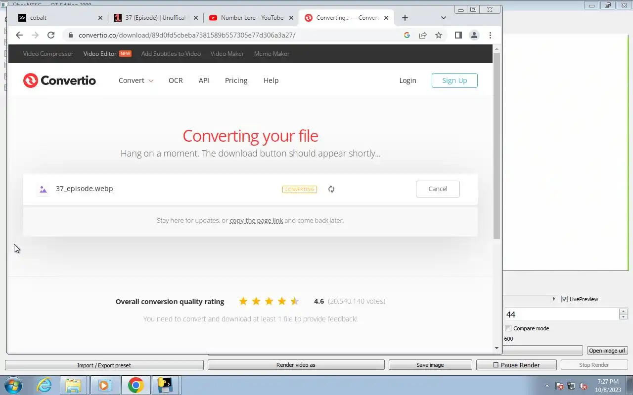The height and width of the screenshot is (395, 633).
Task: Open Windows Media Player on taskbar
Action: pos(104,385)
